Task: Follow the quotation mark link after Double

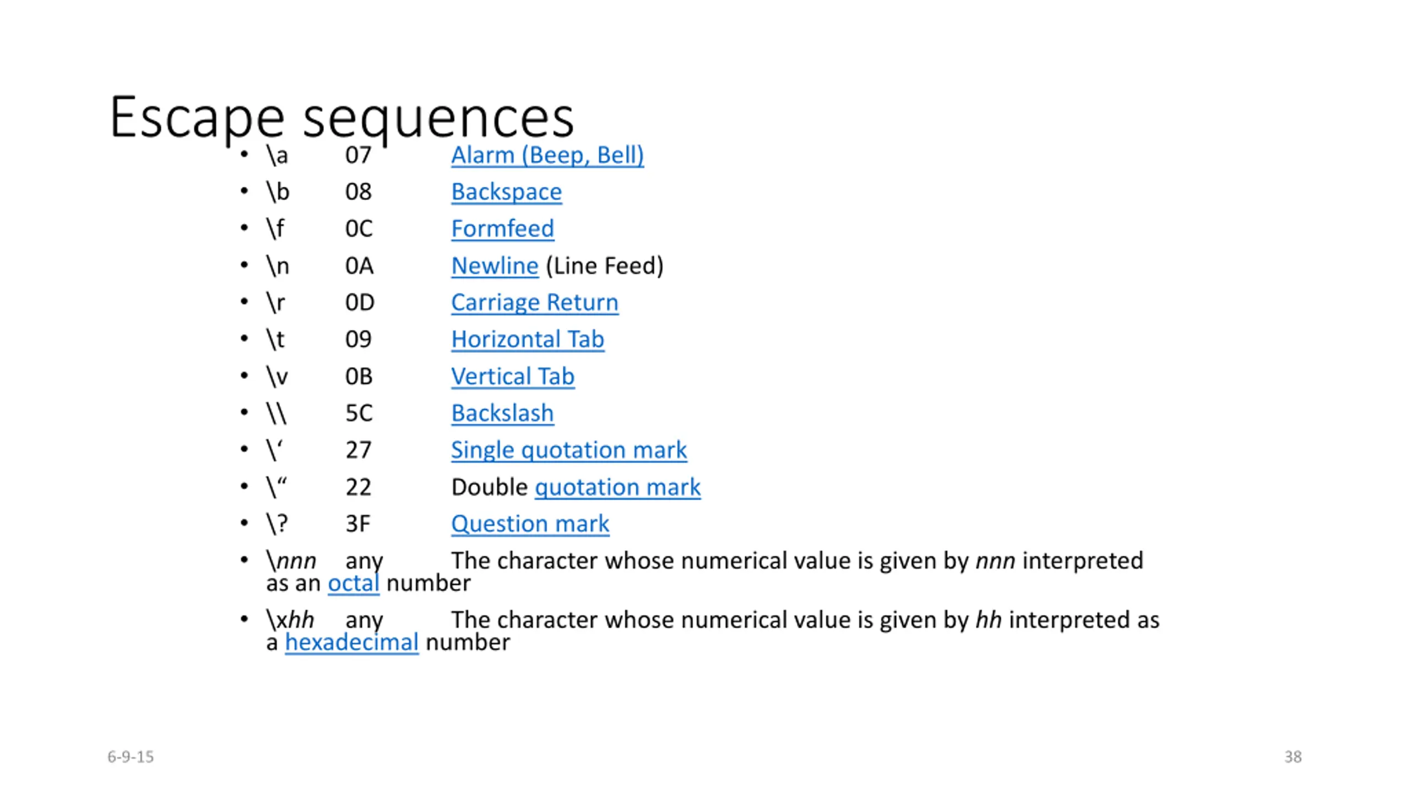Action: coord(617,487)
